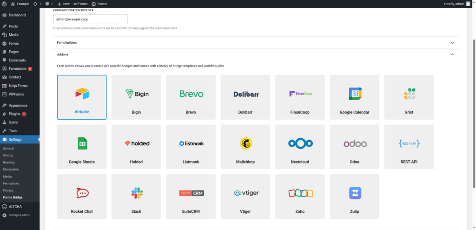
Task: Select the Rocket.Chat addon
Action: 82,196
